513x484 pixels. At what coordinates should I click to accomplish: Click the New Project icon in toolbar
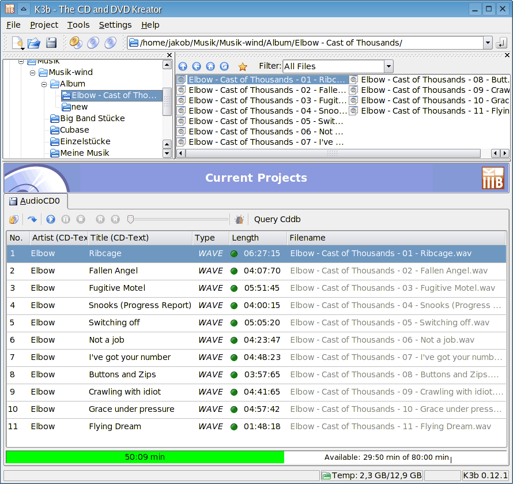tap(17, 43)
